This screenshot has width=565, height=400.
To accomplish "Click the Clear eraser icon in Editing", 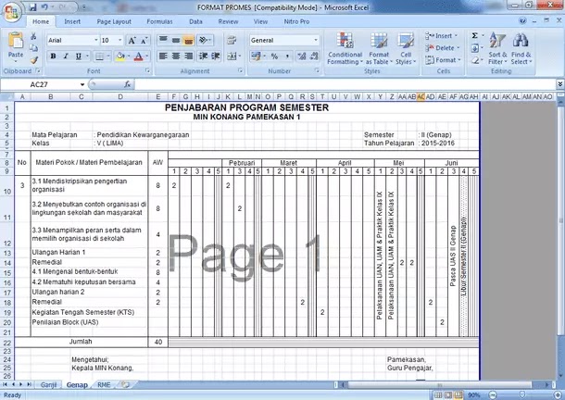I will 475,60.
